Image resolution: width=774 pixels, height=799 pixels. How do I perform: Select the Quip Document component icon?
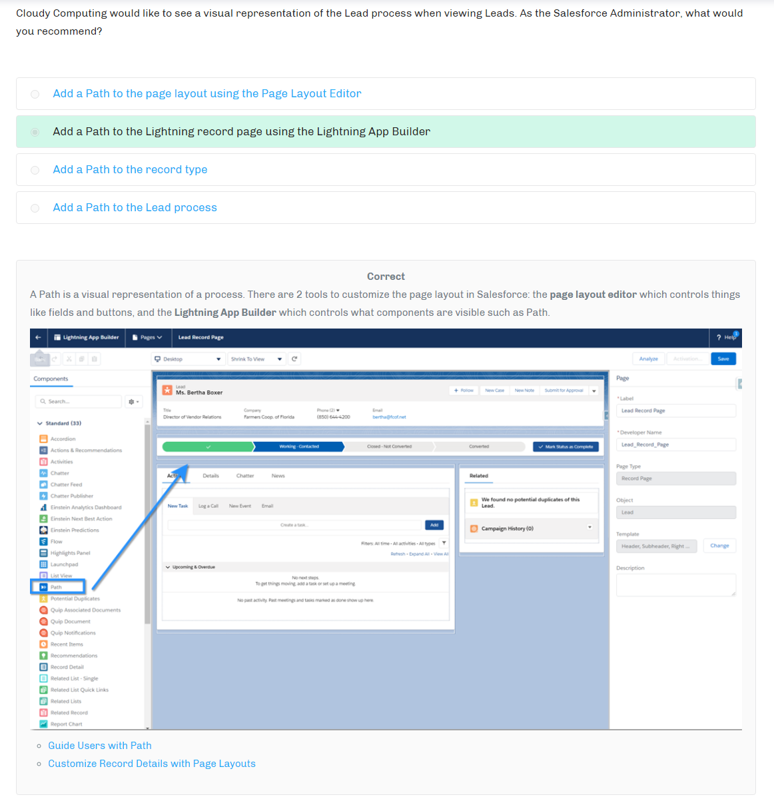coord(43,622)
